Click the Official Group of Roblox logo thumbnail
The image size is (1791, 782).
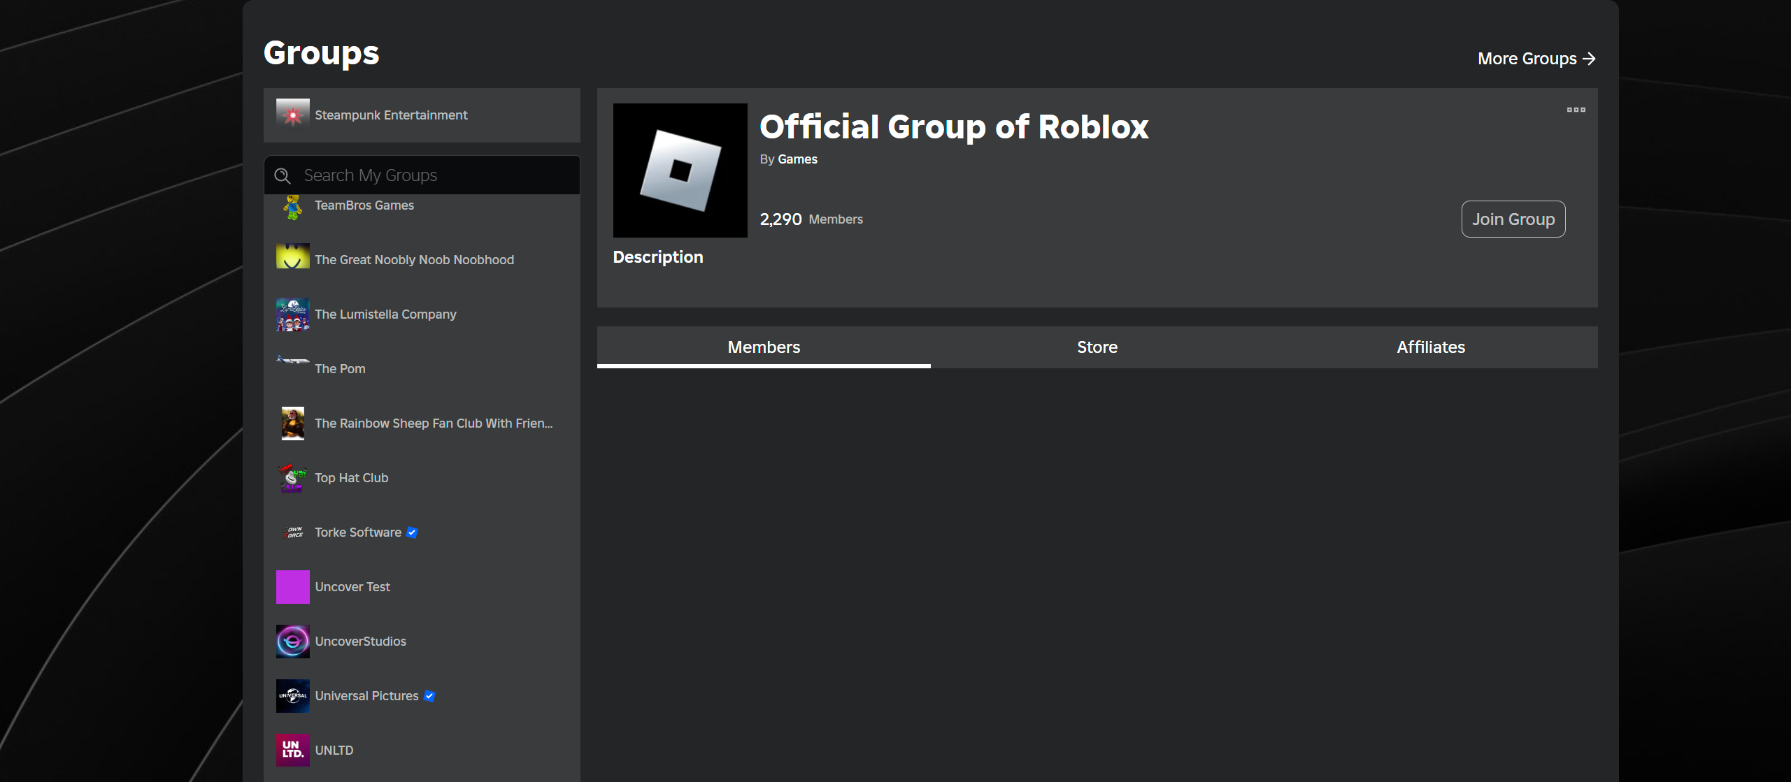coord(679,170)
